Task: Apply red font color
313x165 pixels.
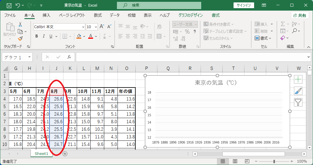Action: 91,36
